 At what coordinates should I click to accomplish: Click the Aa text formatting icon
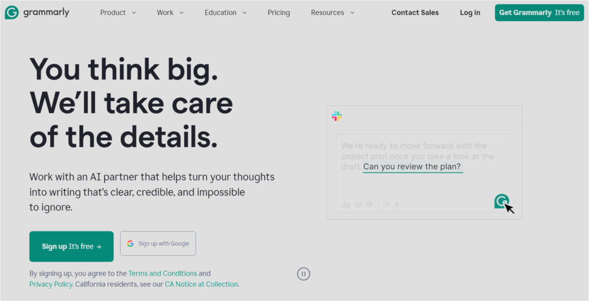coord(346,204)
